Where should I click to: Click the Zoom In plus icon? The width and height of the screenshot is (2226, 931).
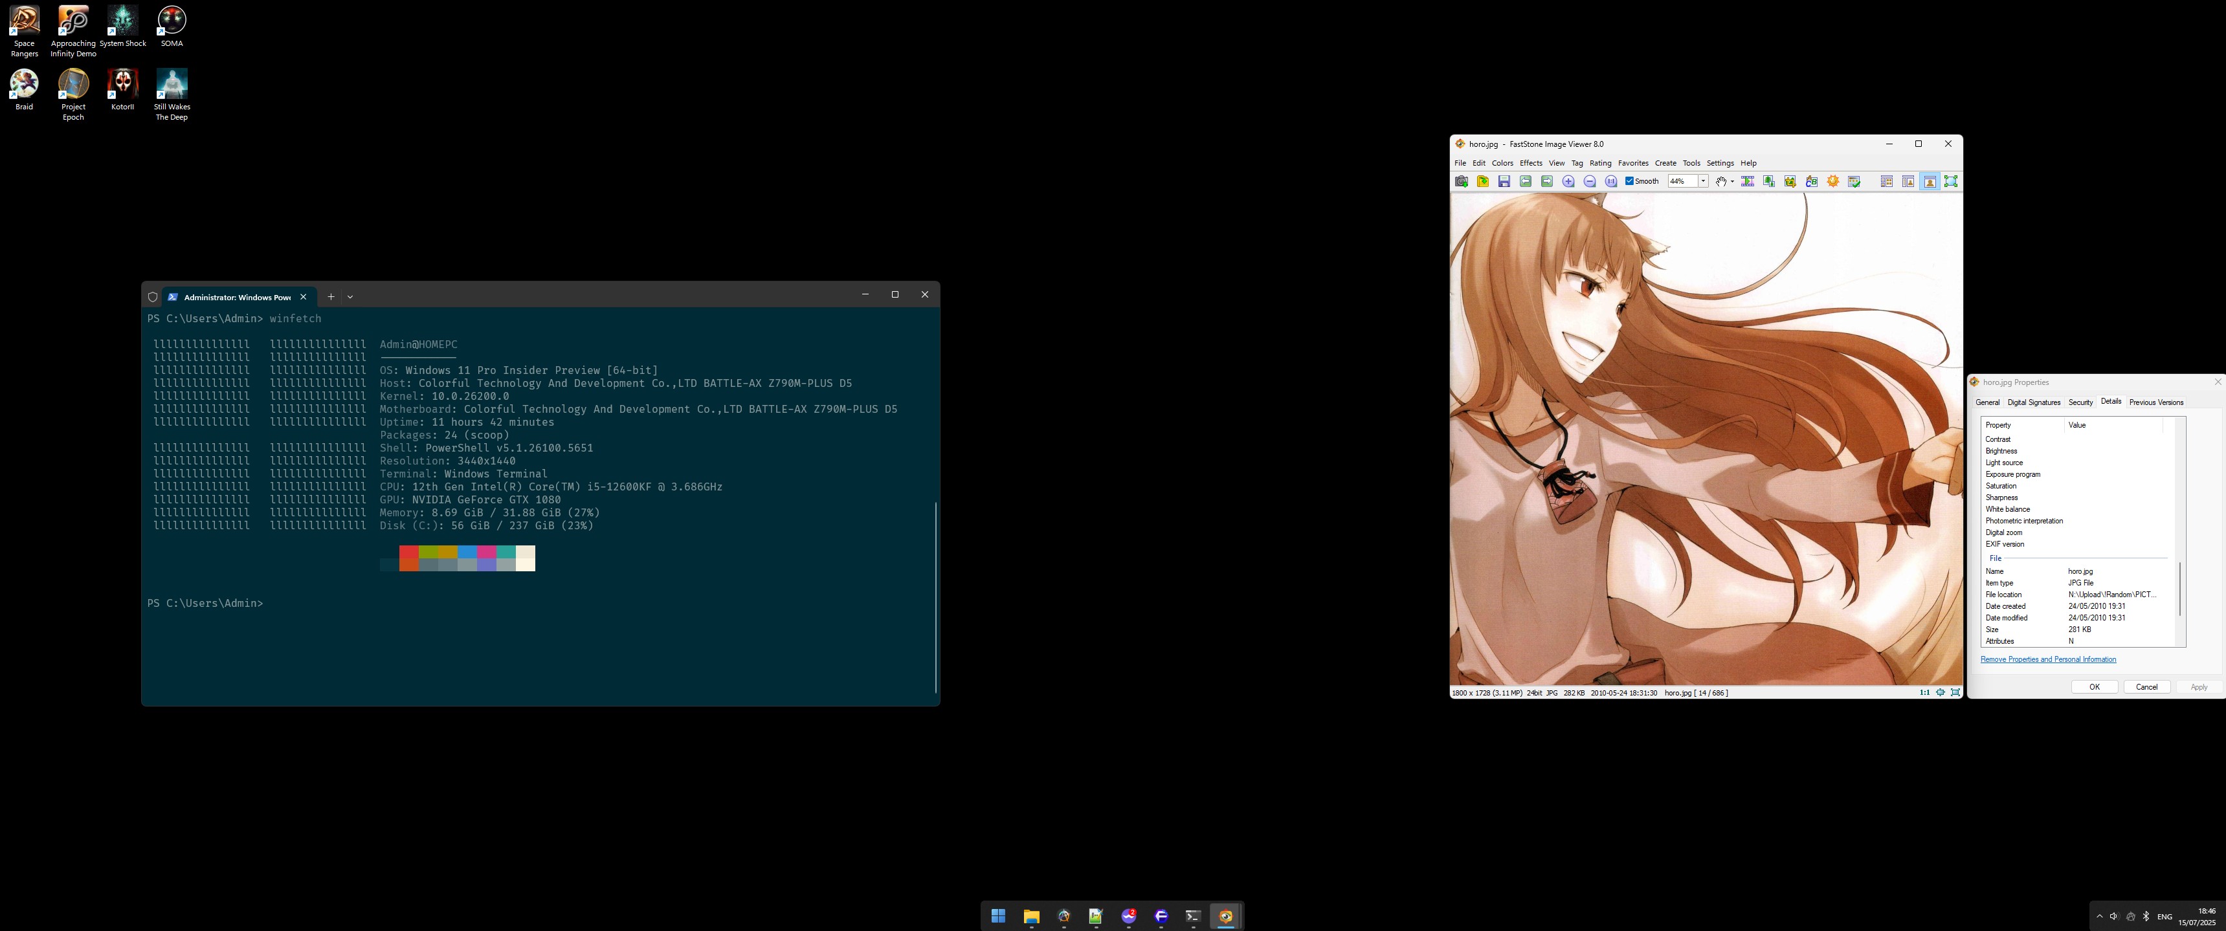[x=1568, y=181]
